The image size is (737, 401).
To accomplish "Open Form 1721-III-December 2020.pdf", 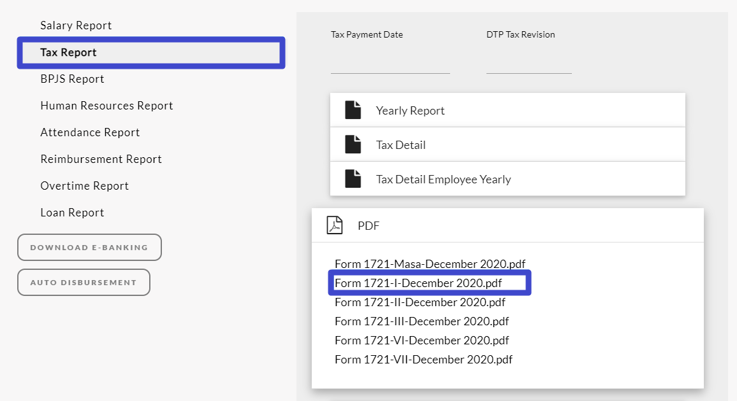I will click(x=421, y=321).
